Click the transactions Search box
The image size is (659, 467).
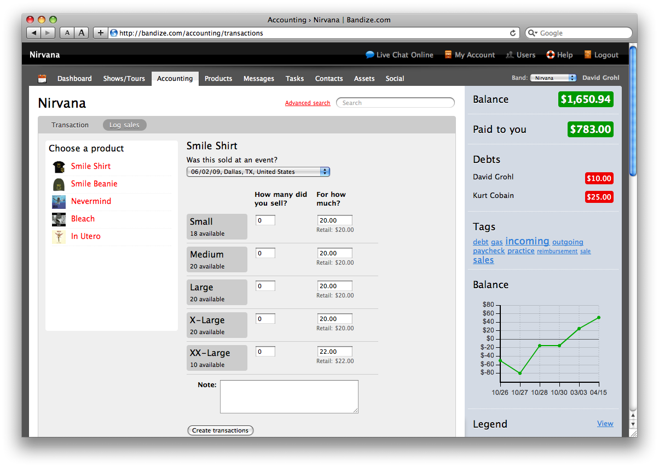(395, 103)
